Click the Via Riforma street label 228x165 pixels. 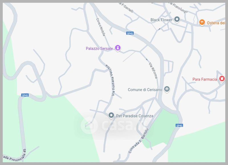[x=153, y=70]
